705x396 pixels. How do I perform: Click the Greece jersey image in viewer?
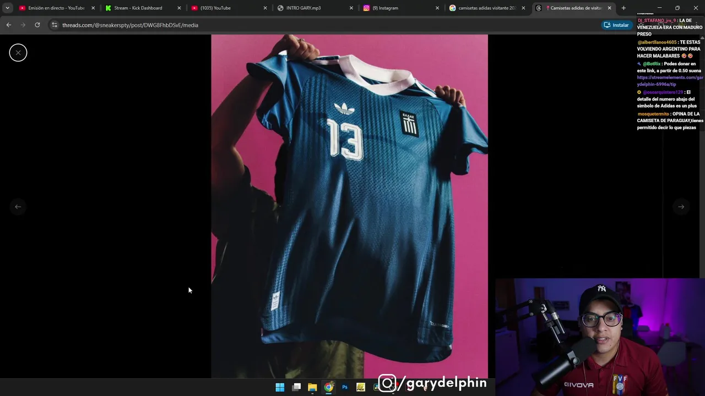point(349,206)
